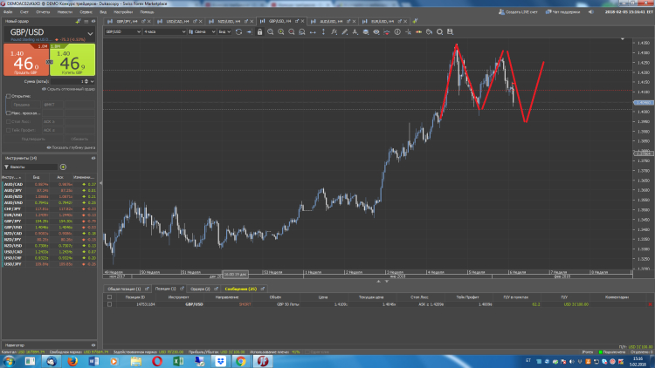The image size is (655, 368).
Task: Click the speaker sound icon at top right
Action: click(590, 11)
